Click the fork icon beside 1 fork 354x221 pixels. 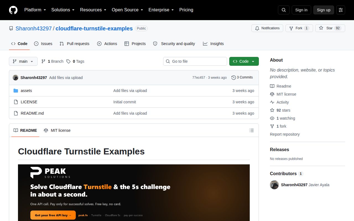tap(272, 126)
